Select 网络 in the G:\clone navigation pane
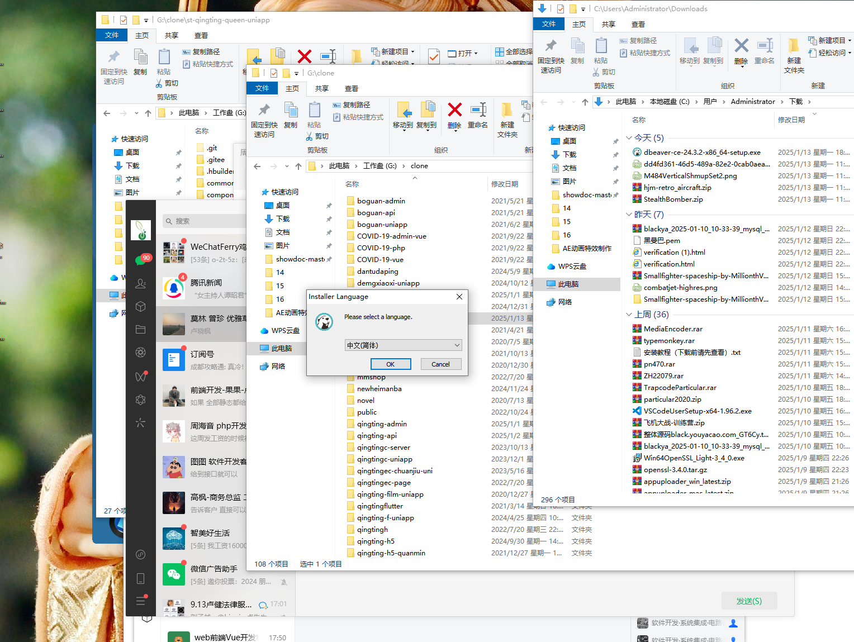This screenshot has height=642, width=854. 278,367
